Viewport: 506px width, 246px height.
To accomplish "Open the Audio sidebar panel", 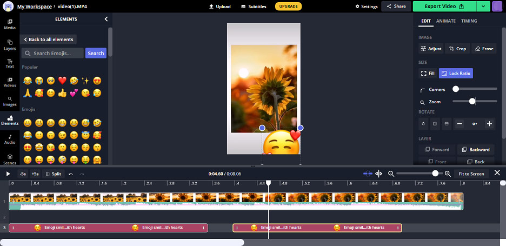I will coord(10,139).
